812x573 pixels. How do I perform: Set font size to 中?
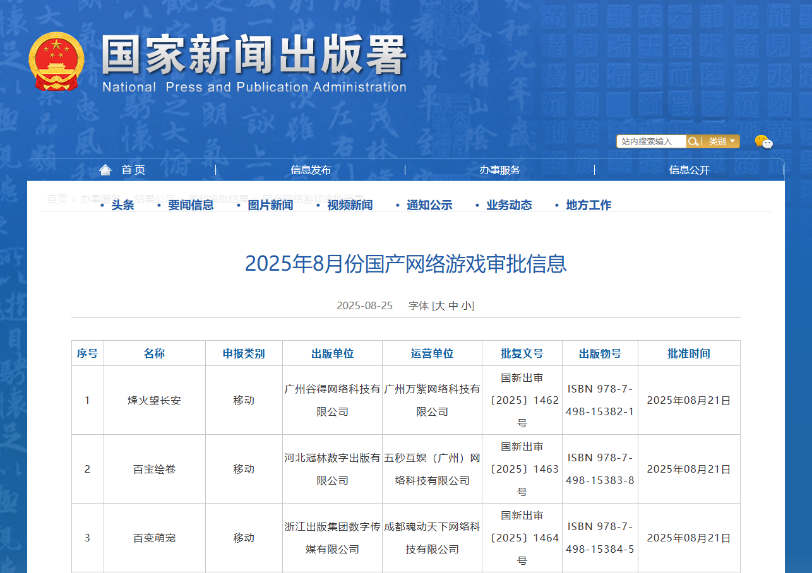tap(453, 306)
